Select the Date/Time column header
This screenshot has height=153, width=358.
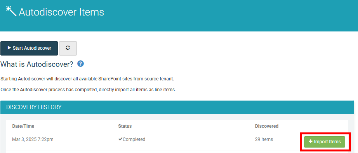pyautogui.click(x=23, y=126)
